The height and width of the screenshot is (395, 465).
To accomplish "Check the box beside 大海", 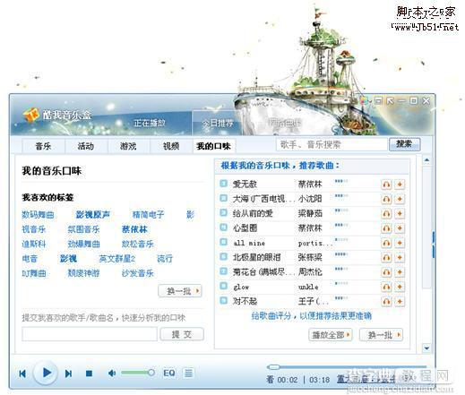I will coord(223,198).
